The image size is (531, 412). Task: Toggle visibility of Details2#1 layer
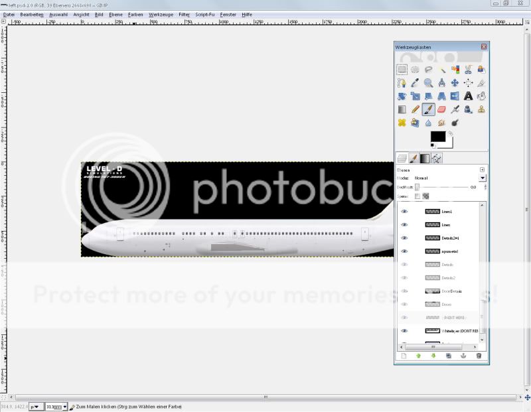pos(404,238)
